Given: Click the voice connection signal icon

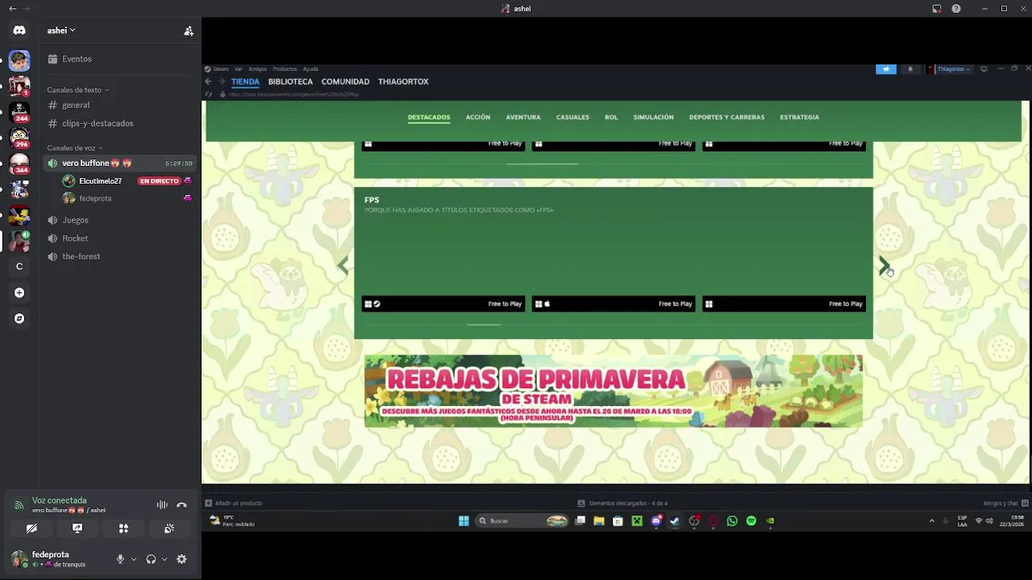Looking at the screenshot, I should 19,505.
